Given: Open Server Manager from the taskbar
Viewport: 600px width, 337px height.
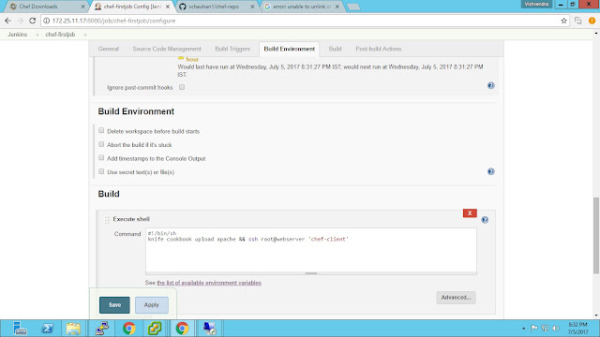Looking at the screenshot, I should tap(19, 329).
